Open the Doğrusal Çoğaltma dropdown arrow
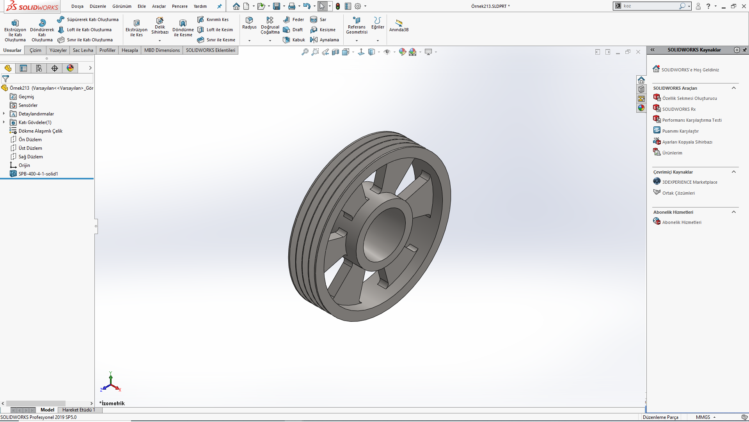 (x=270, y=41)
